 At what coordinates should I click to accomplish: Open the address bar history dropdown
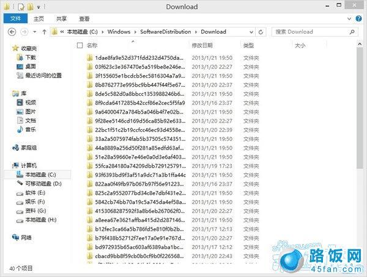pos(251,32)
